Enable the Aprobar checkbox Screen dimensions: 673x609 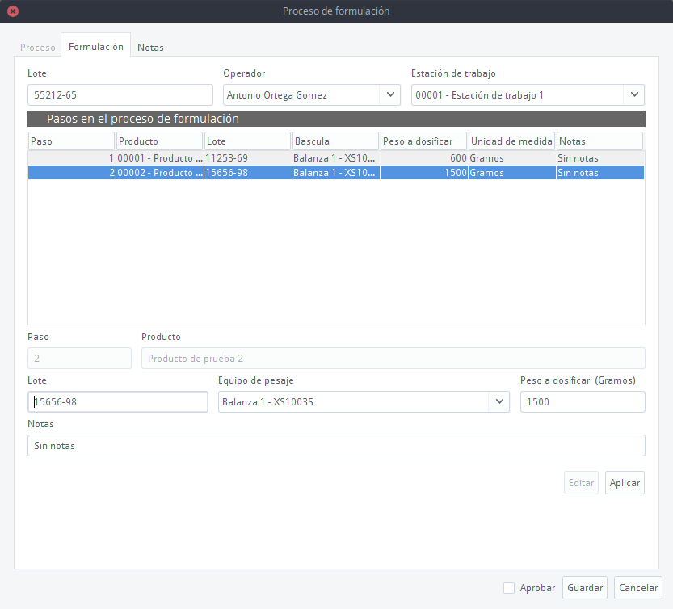pyautogui.click(x=509, y=588)
